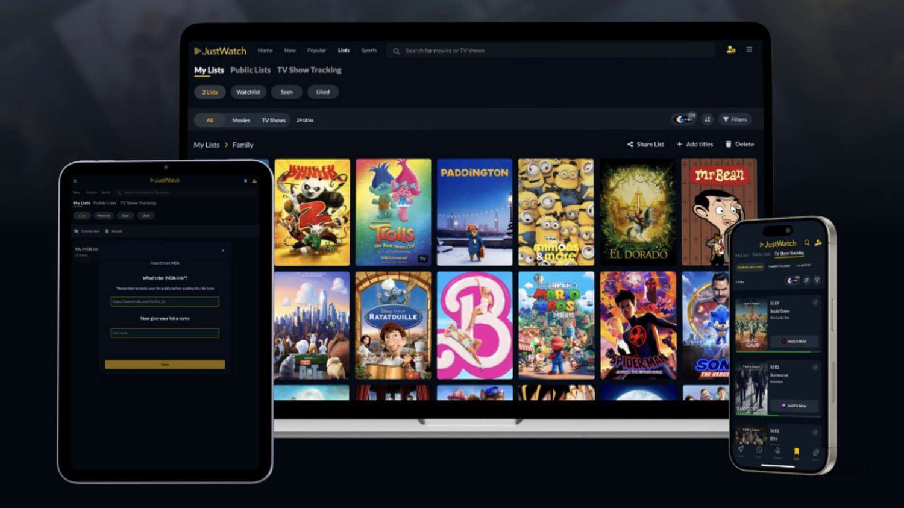Open the New menu item on the laptop
This screenshot has height=508, width=904.
290,51
